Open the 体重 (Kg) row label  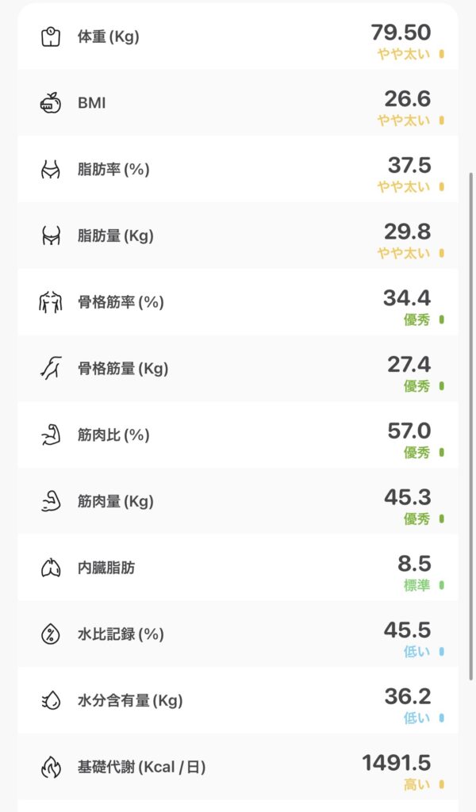click(108, 36)
